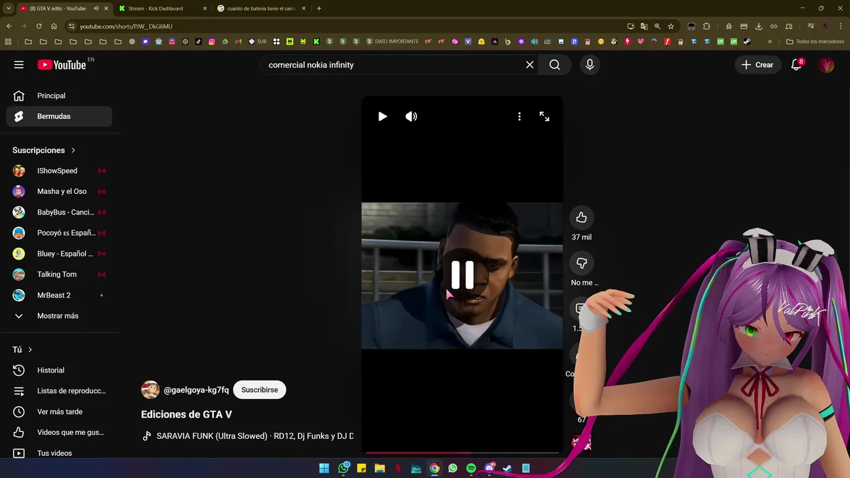Open Principal in the sidebar
Viewport: 850px width, 478px height.
pos(59,96)
